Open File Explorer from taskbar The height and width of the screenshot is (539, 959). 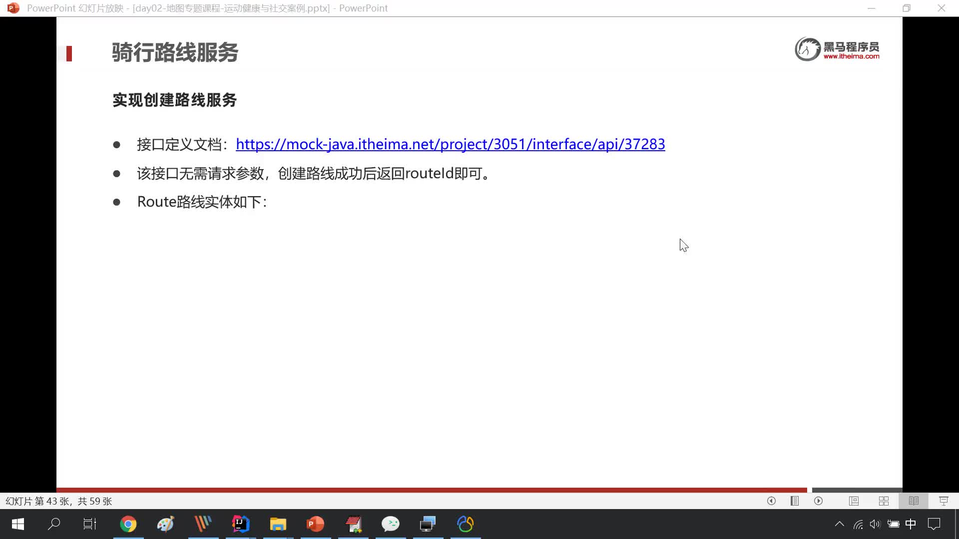point(278,524)
